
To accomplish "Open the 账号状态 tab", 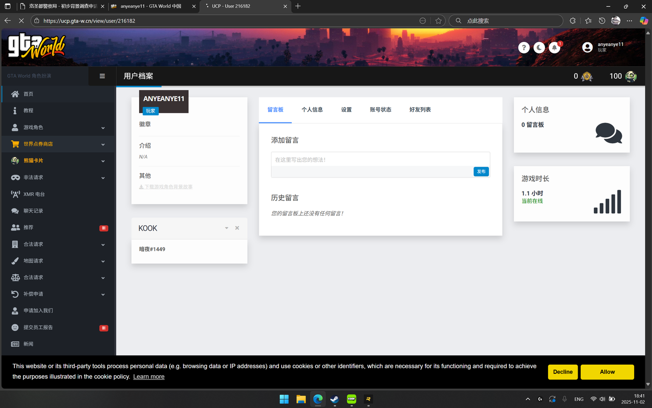I will click(x=380, y=109).
